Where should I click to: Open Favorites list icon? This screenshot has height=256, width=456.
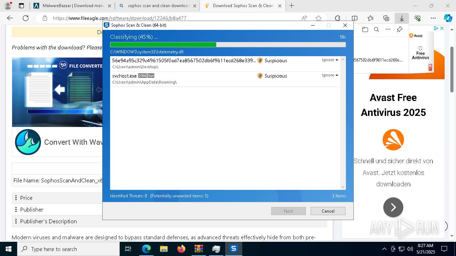(370, 18)
